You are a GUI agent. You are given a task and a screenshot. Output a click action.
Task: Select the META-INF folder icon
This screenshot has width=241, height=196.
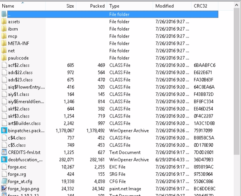click(x=4, y=44)
